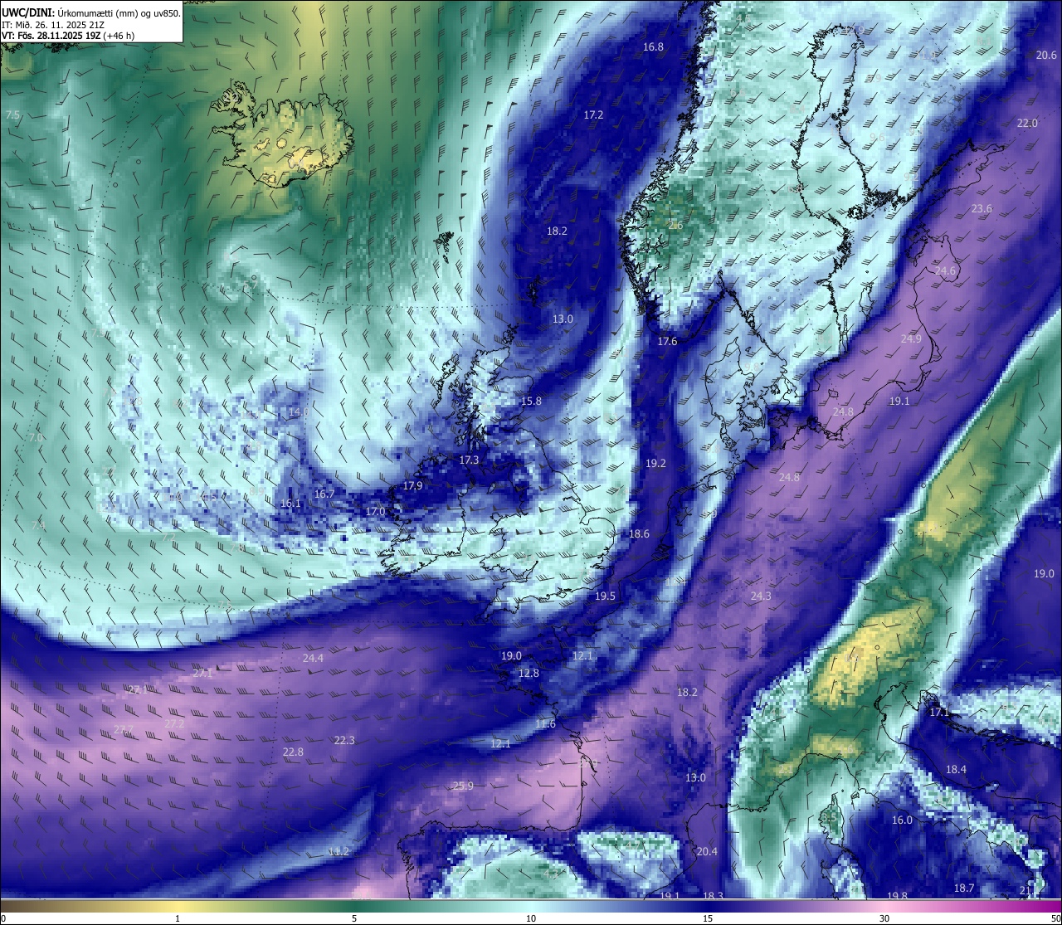Screen dimensions: 1062x925
Task: Click the 17.1 value label
Action: [x=939, y=713]
